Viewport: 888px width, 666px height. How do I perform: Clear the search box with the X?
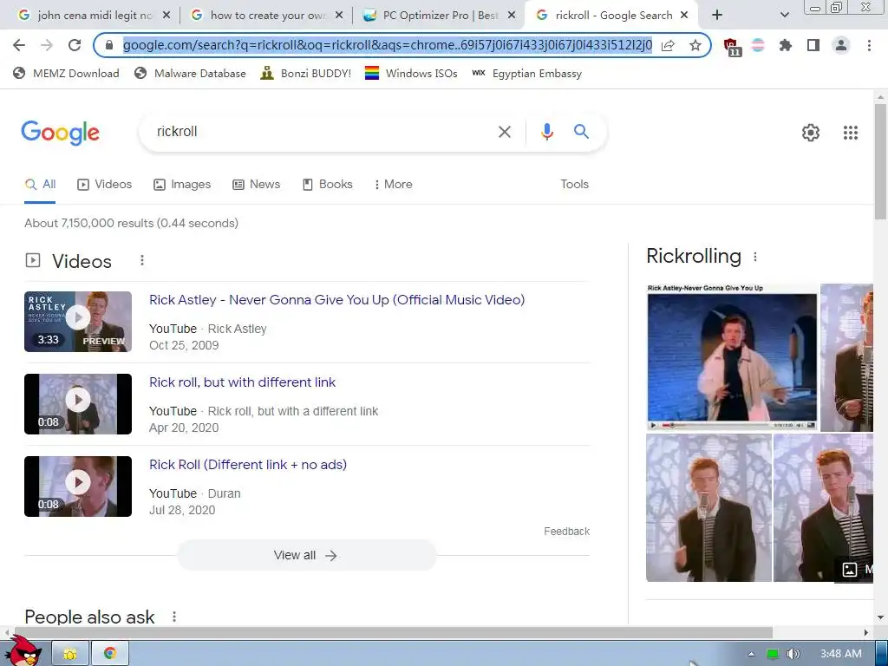504,132
